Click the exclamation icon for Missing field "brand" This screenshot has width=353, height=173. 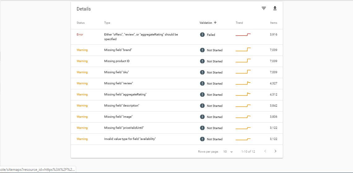click(x=202, y=50)
